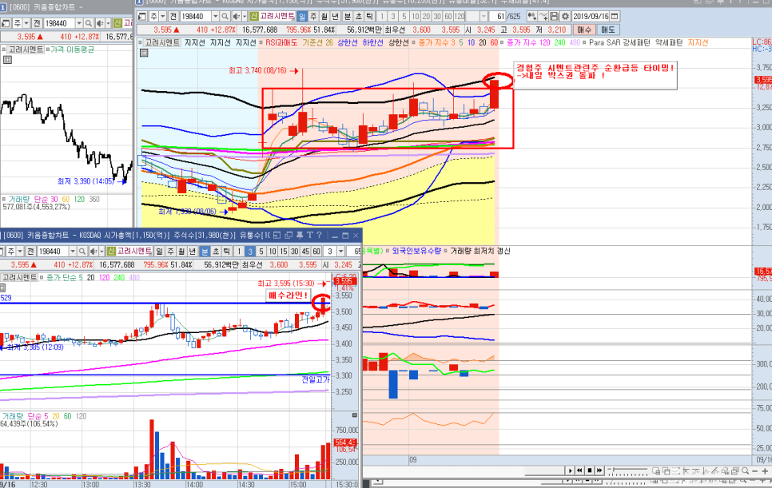Screen dimensions: 772x488
Task: Adjust the playback speed slider in the bottom bar
Action: tap(627, 470)
